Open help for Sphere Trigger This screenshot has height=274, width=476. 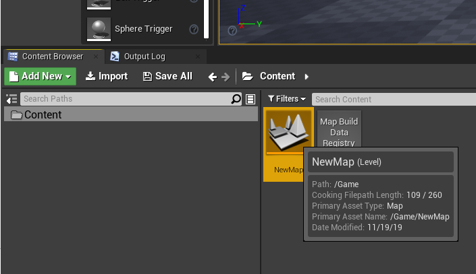click(x=194, y=30)
